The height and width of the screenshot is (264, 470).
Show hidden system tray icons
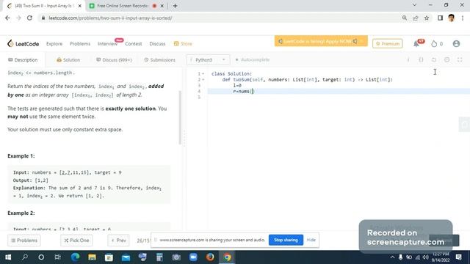[392, 257]
